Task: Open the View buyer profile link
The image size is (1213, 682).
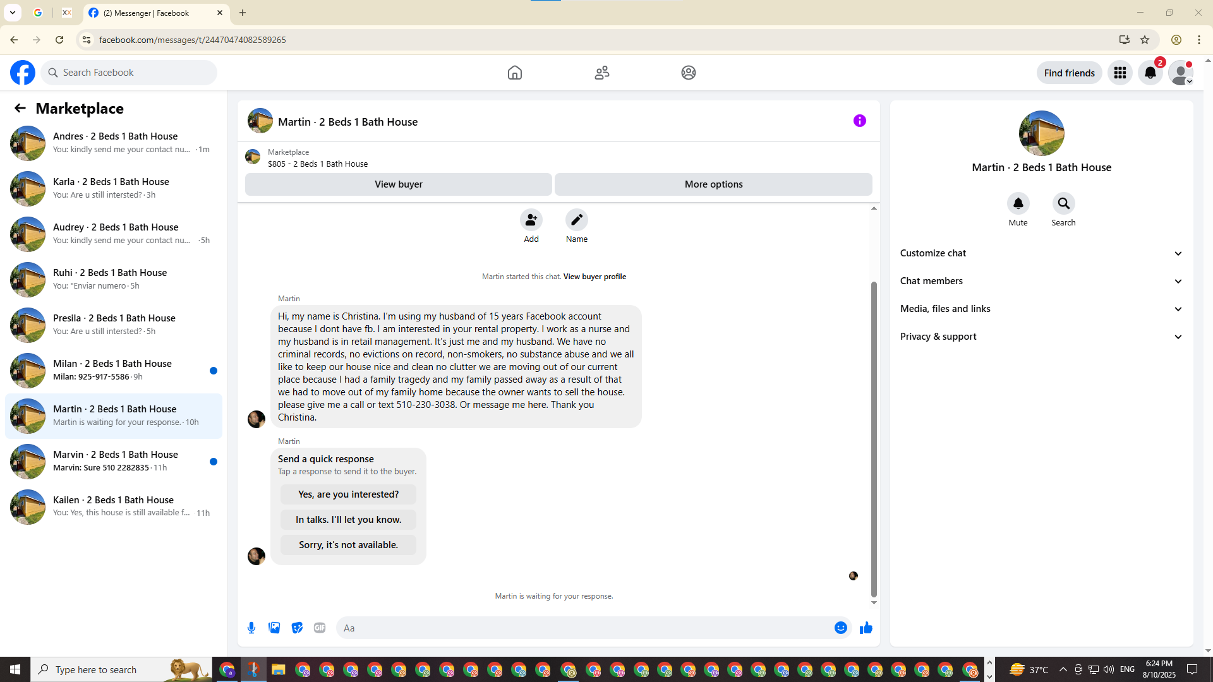Action: pos(594,277)
